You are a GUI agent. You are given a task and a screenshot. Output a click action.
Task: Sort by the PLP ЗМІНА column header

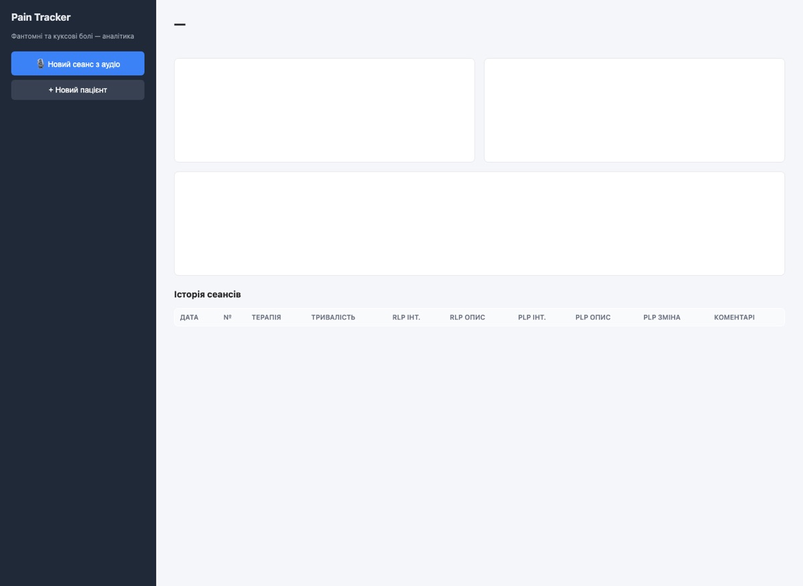pos(662,317)
